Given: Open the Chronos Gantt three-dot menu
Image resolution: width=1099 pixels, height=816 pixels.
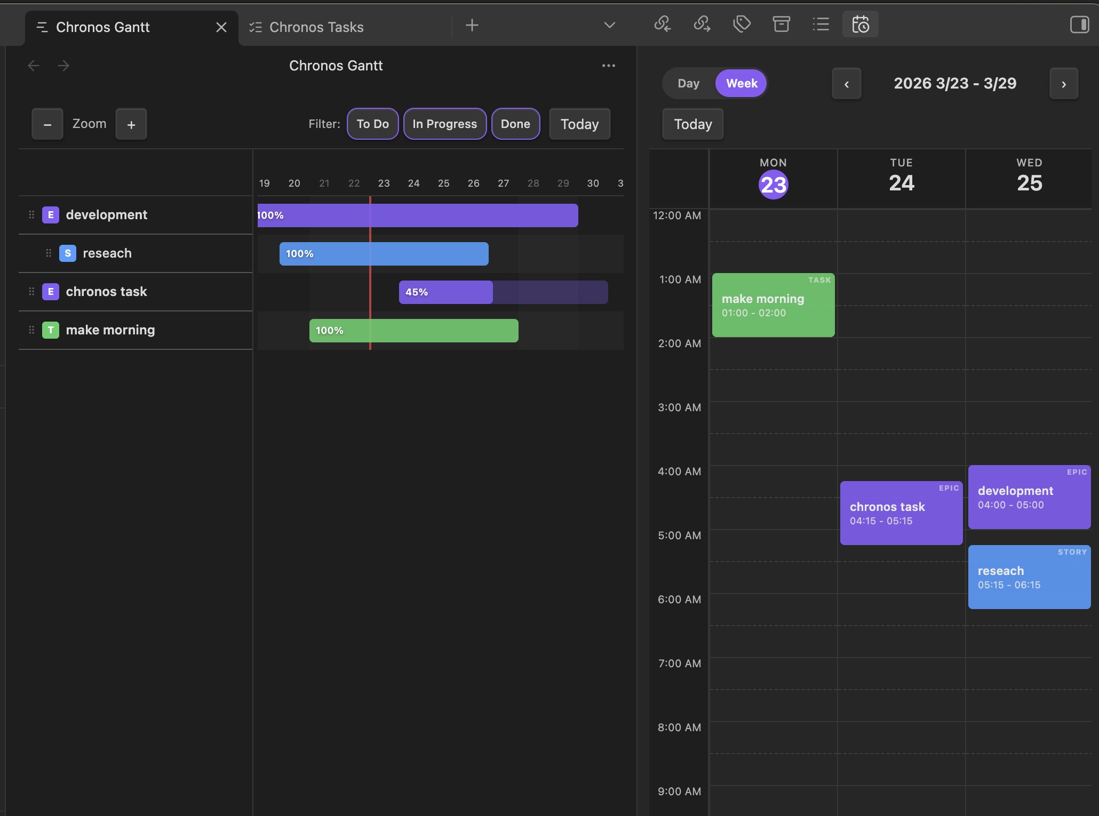Looking at the screenshot, I should point(608,66).
